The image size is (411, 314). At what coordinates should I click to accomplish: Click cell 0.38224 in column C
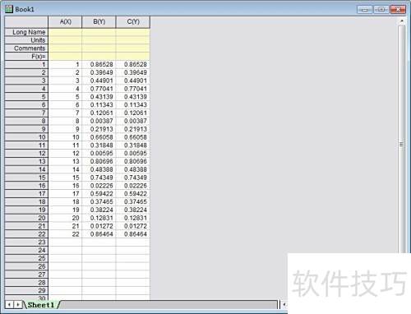click(133, 210)
